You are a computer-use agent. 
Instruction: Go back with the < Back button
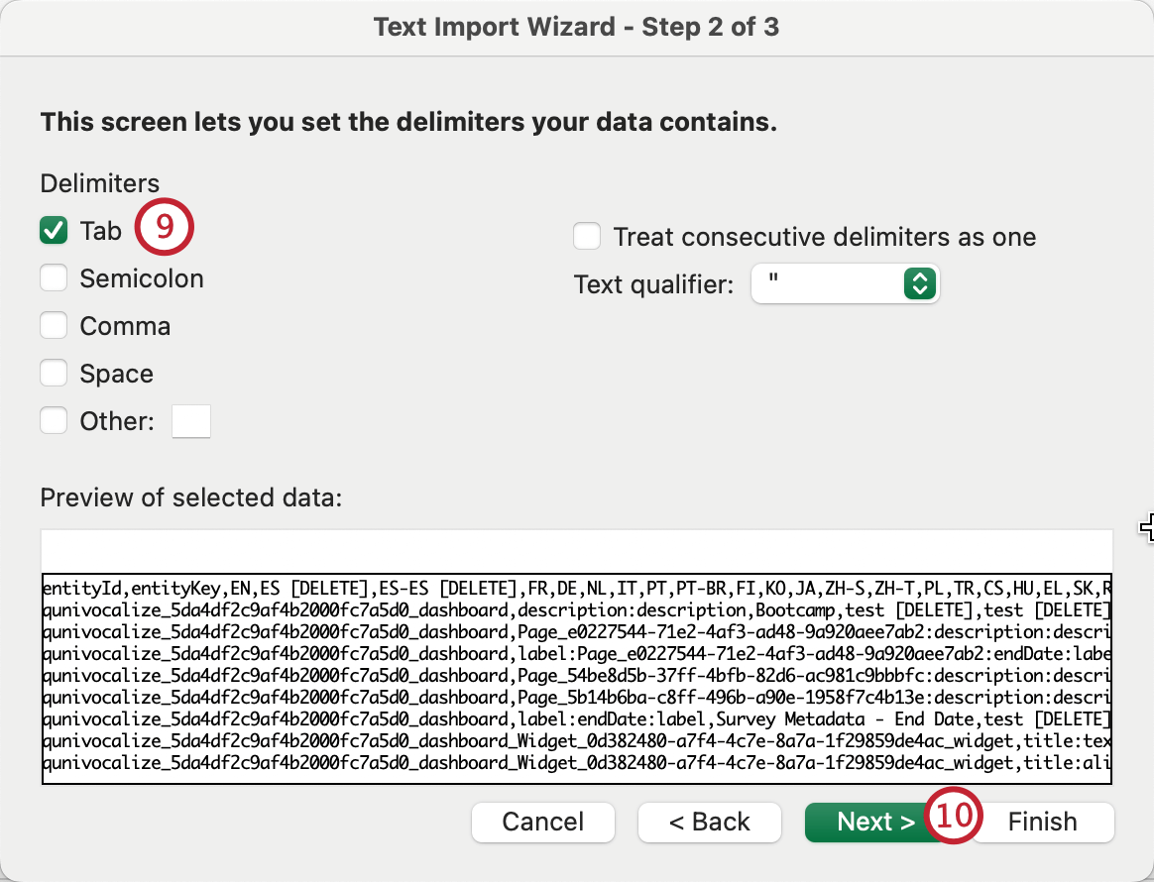click(709, 822)
